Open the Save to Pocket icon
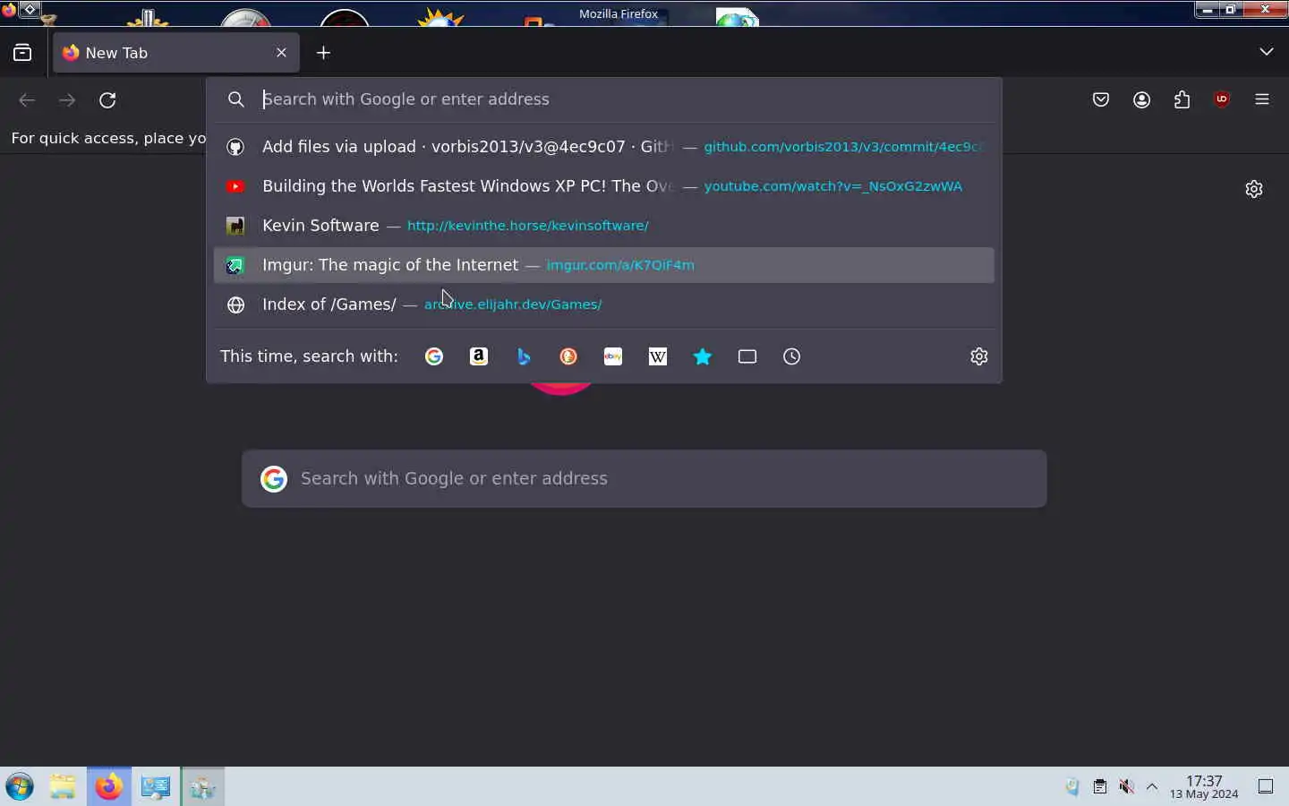 pyautogui.click(x=1101, y=100)
